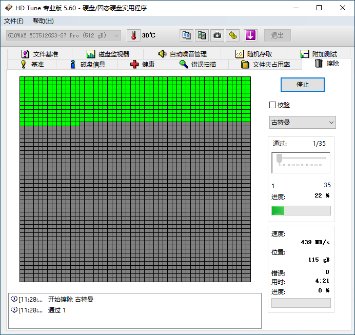This screenshot has height=335, width=355.
Task: Click the 停止 button
Action: click(x=303, y=85)
